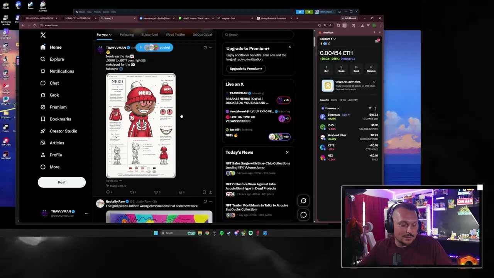The height and width of the screenshot is (278, 494).
Task: Click the Post button
Action: coord(62,182)
